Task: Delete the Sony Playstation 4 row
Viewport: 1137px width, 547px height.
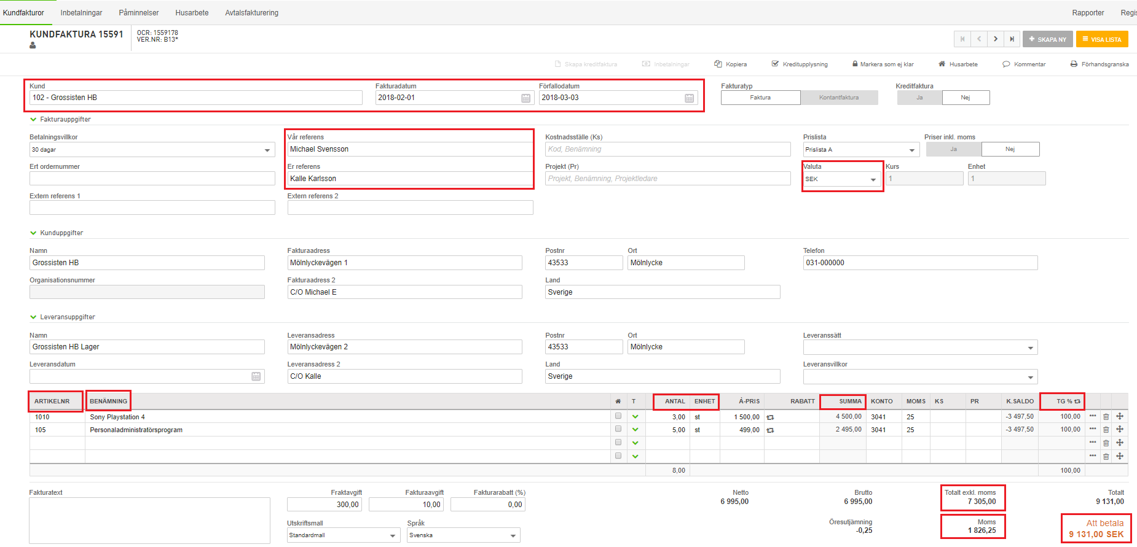Action: [1106, 417]
